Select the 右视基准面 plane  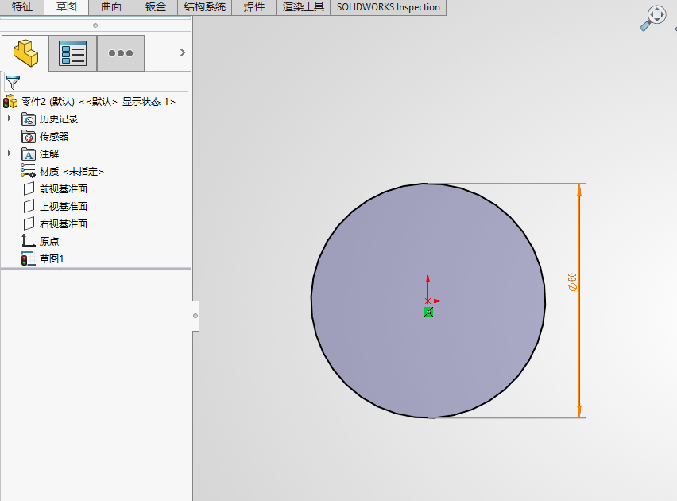click(x=64, y=224)
